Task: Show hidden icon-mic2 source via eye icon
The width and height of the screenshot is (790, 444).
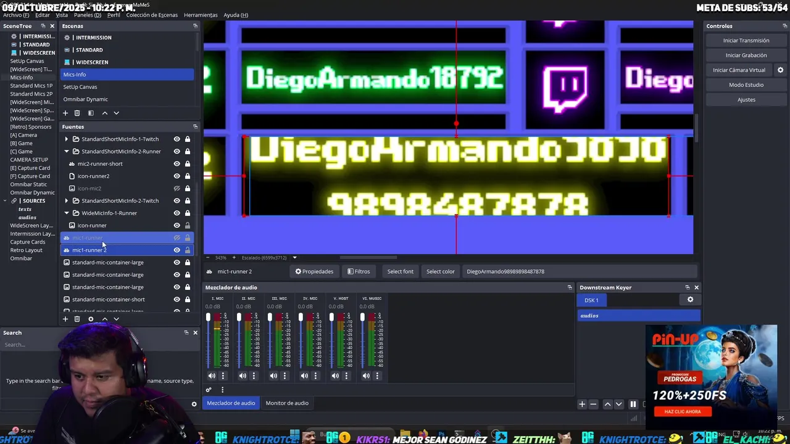Action: [x=177, y=189]
